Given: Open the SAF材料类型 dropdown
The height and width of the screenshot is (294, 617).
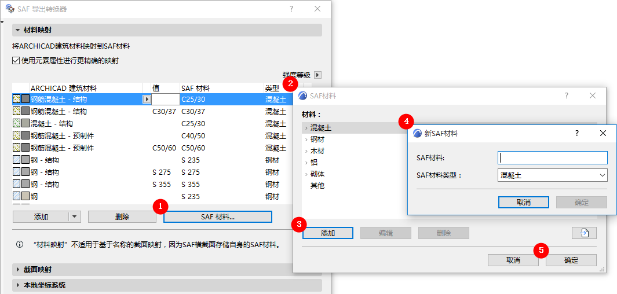Looking at the screenshot, I should tap(552, 175).
